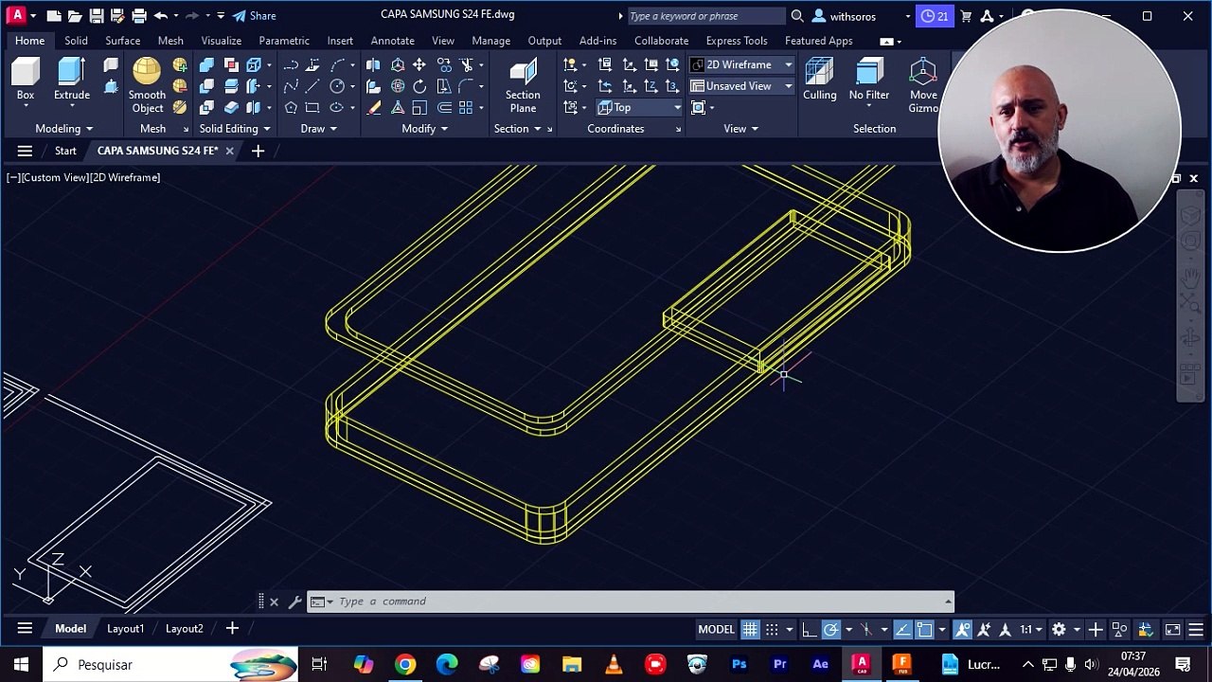
Task: Switch to the Visualize ribbon tab
Action: click(221, 41)
